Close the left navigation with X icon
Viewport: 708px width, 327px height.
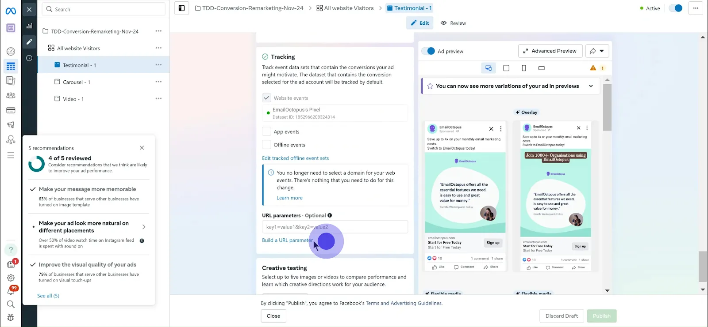29,9
